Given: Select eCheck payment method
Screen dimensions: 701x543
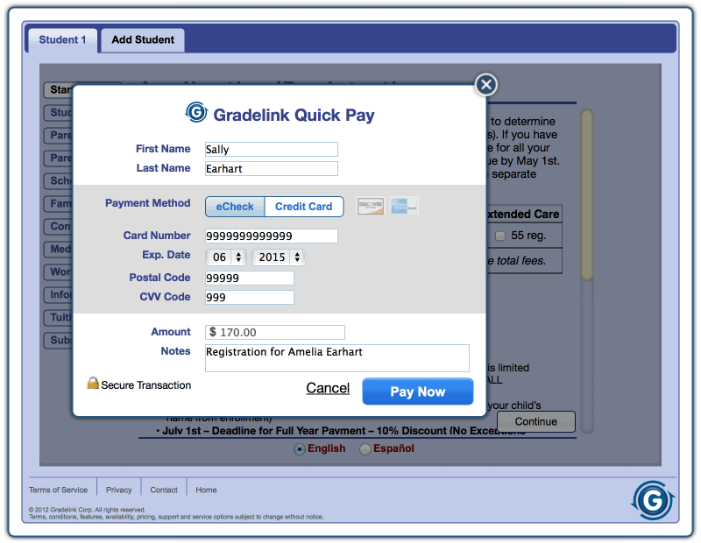Looking at the screenshot, I should point(235,207).
